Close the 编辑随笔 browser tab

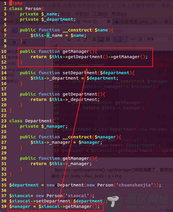[x=108, y=21]
